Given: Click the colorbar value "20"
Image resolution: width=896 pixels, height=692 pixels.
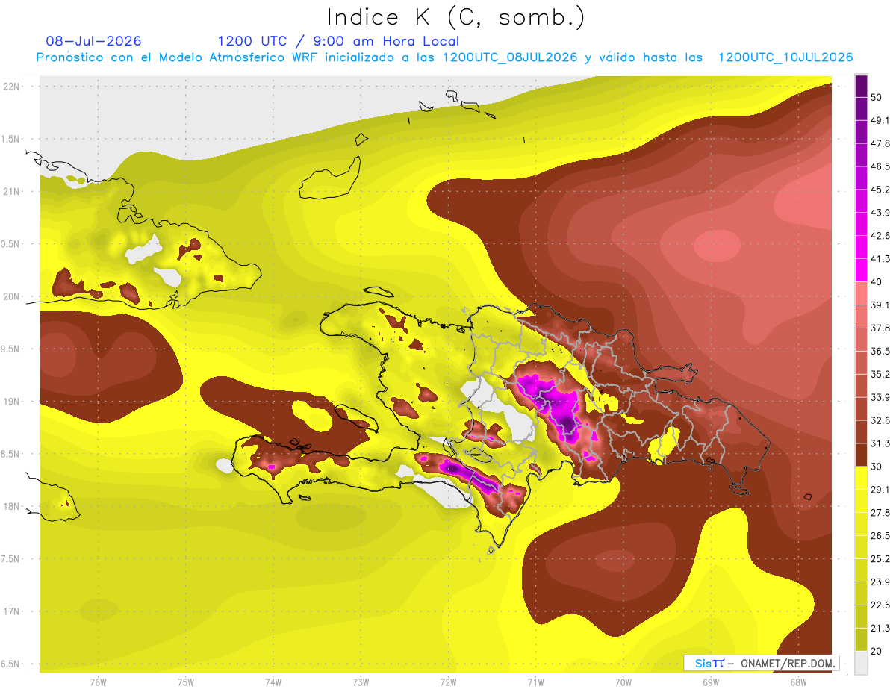Looking at the screenshot, I should [x=878, y=651].
